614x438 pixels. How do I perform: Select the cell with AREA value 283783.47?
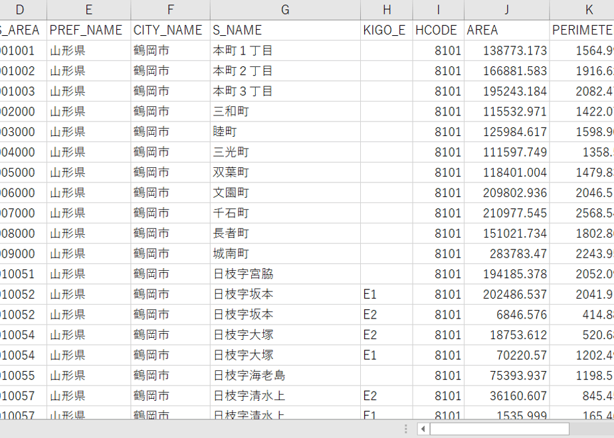coord(507,254)
